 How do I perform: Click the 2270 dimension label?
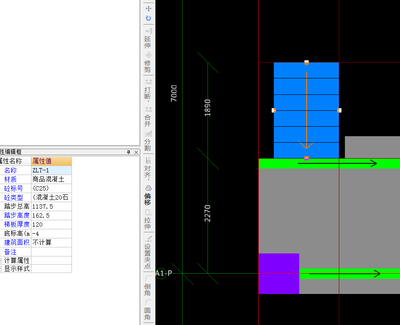click(x=208, y=213)
